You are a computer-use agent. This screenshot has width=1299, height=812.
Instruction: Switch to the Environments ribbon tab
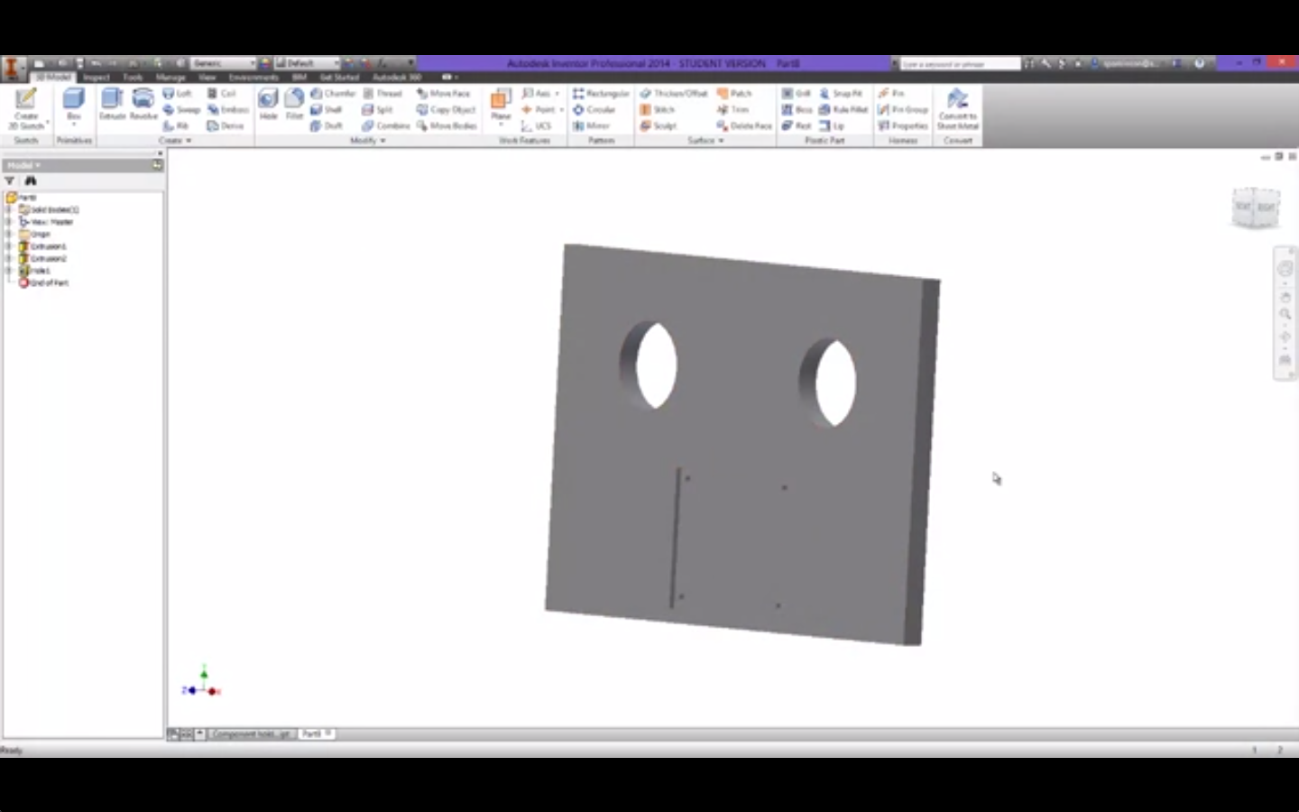[253, 78]
